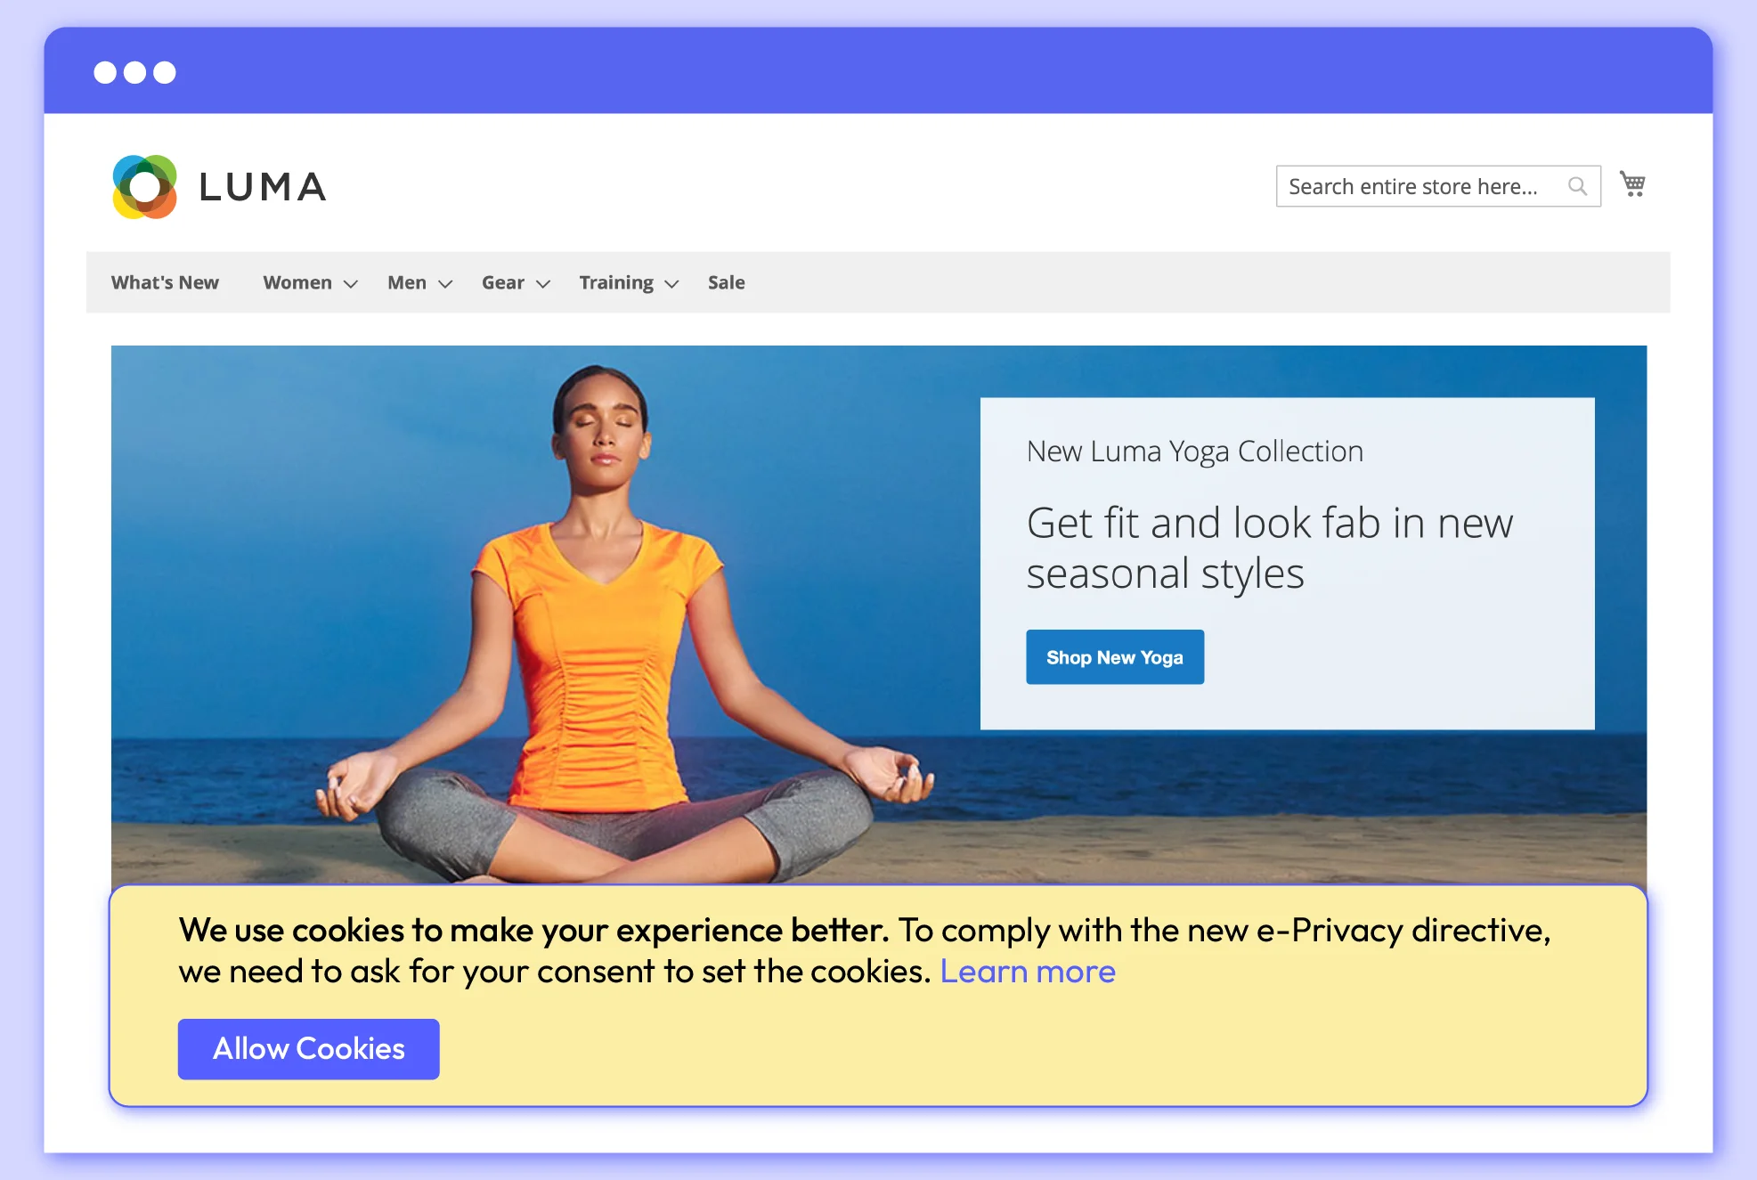Select the Women category label
Viewport: 1757px width, 1180px height.
(297, 282)
